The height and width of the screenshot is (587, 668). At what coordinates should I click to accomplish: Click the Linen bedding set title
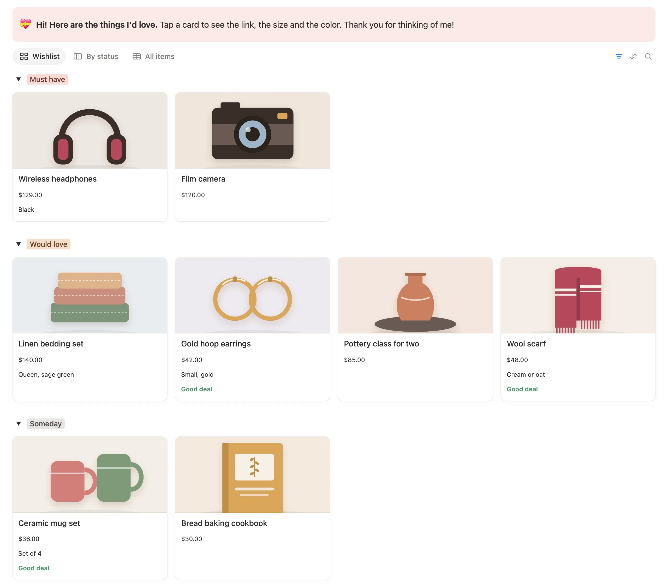click(x=51, y=344)
